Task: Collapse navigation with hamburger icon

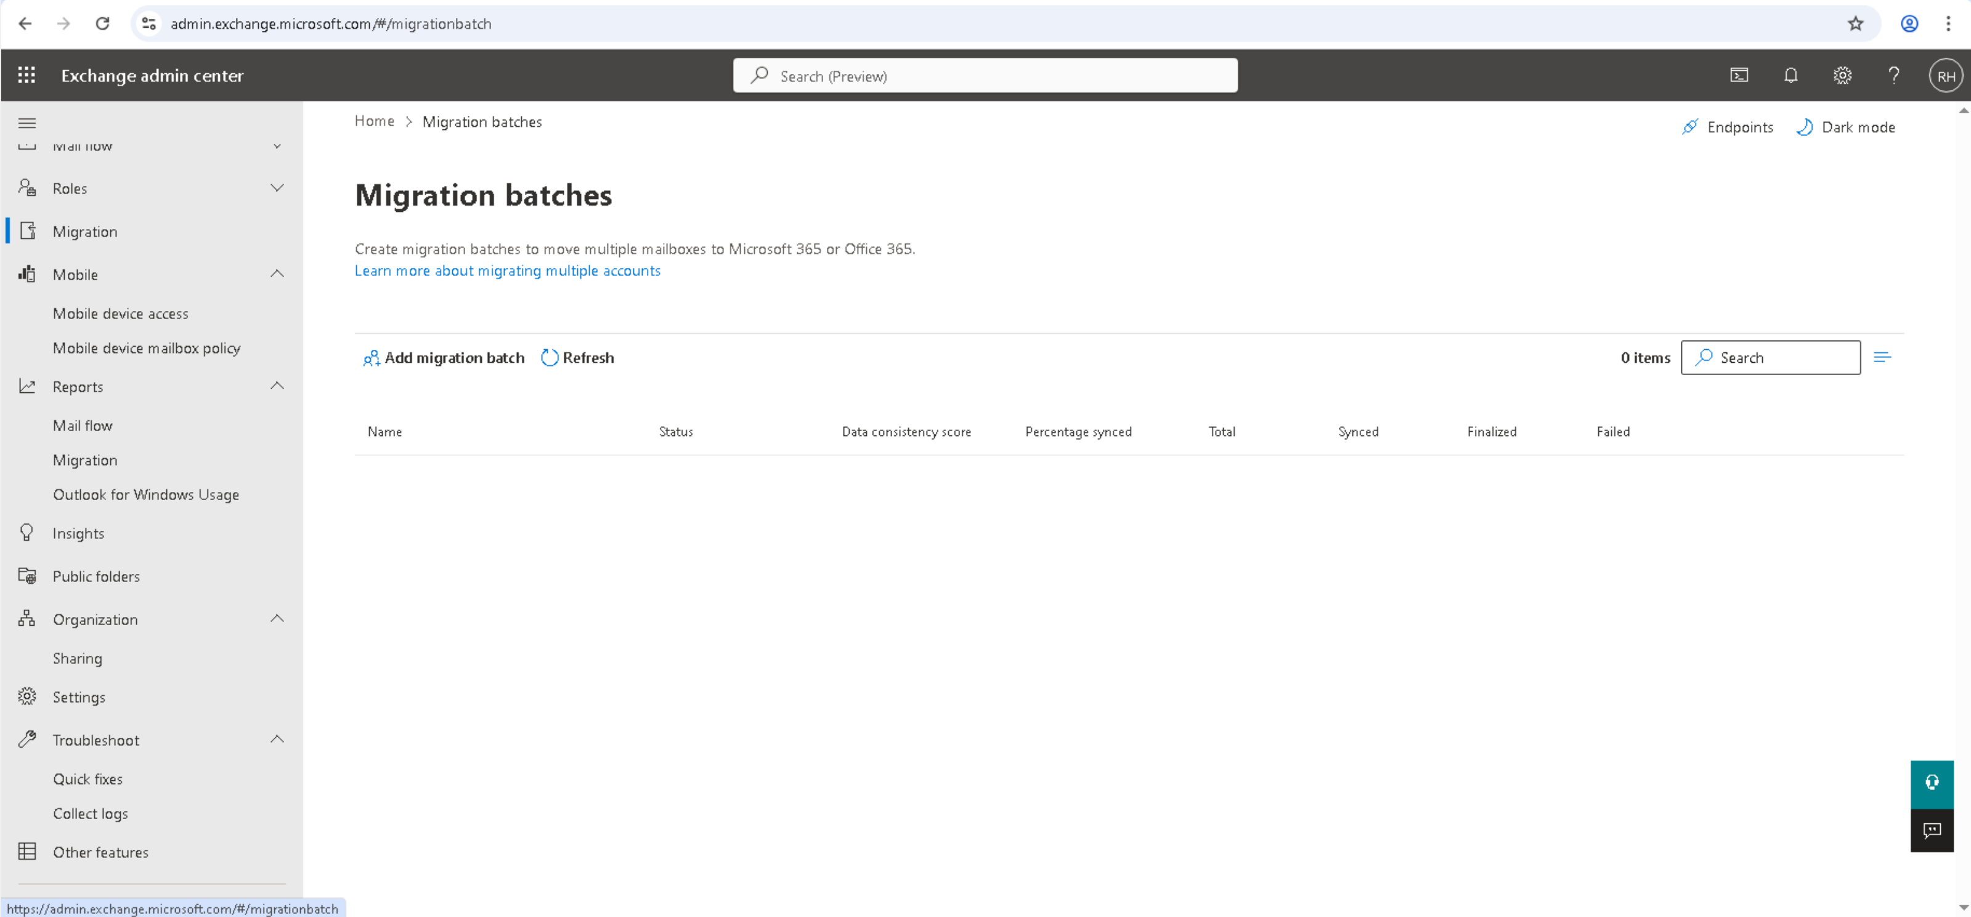Action: pos(26,123)
